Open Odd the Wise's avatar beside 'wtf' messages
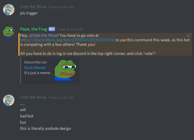This screenshot has width=194, height=140. (x=9, y=100)
